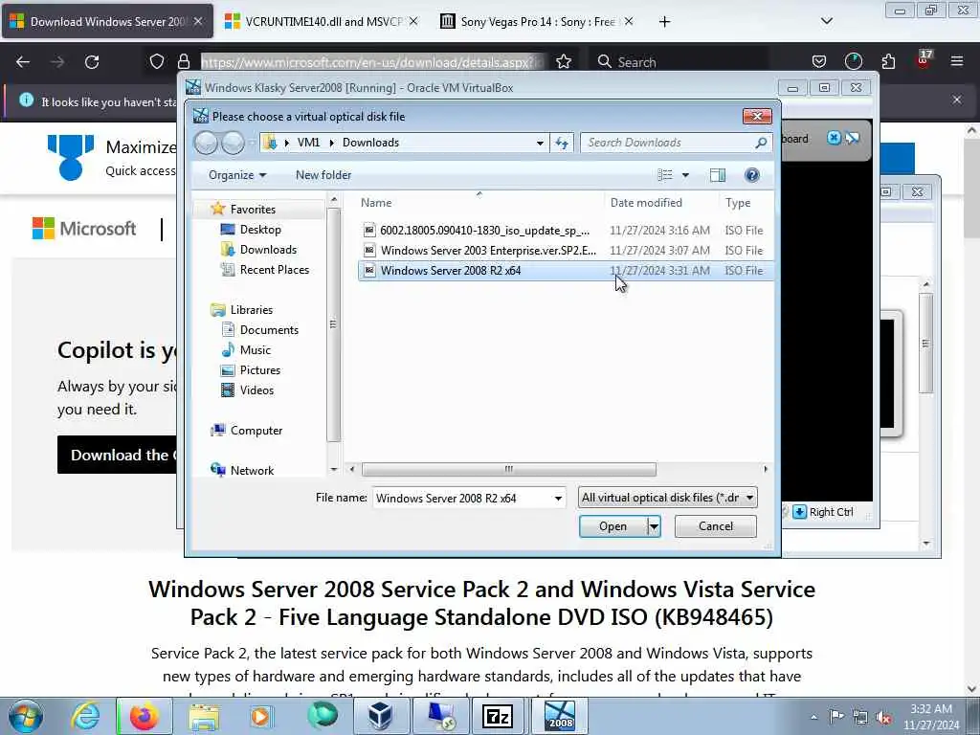Image resolution: width=980 pixels, height=735 pixels.
Task: Click the Firefox back arrow
Action: [x=23, y=62]
